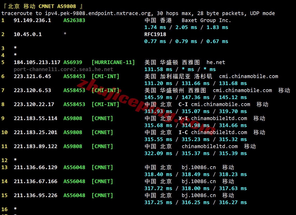Select cmi.chinamobile.com on hop 7
Viewport: 296px width, 215px height.
242,90
